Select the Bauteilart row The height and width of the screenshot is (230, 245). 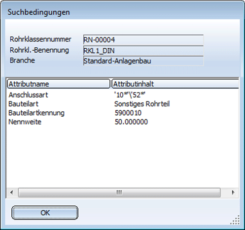(123, 104)
